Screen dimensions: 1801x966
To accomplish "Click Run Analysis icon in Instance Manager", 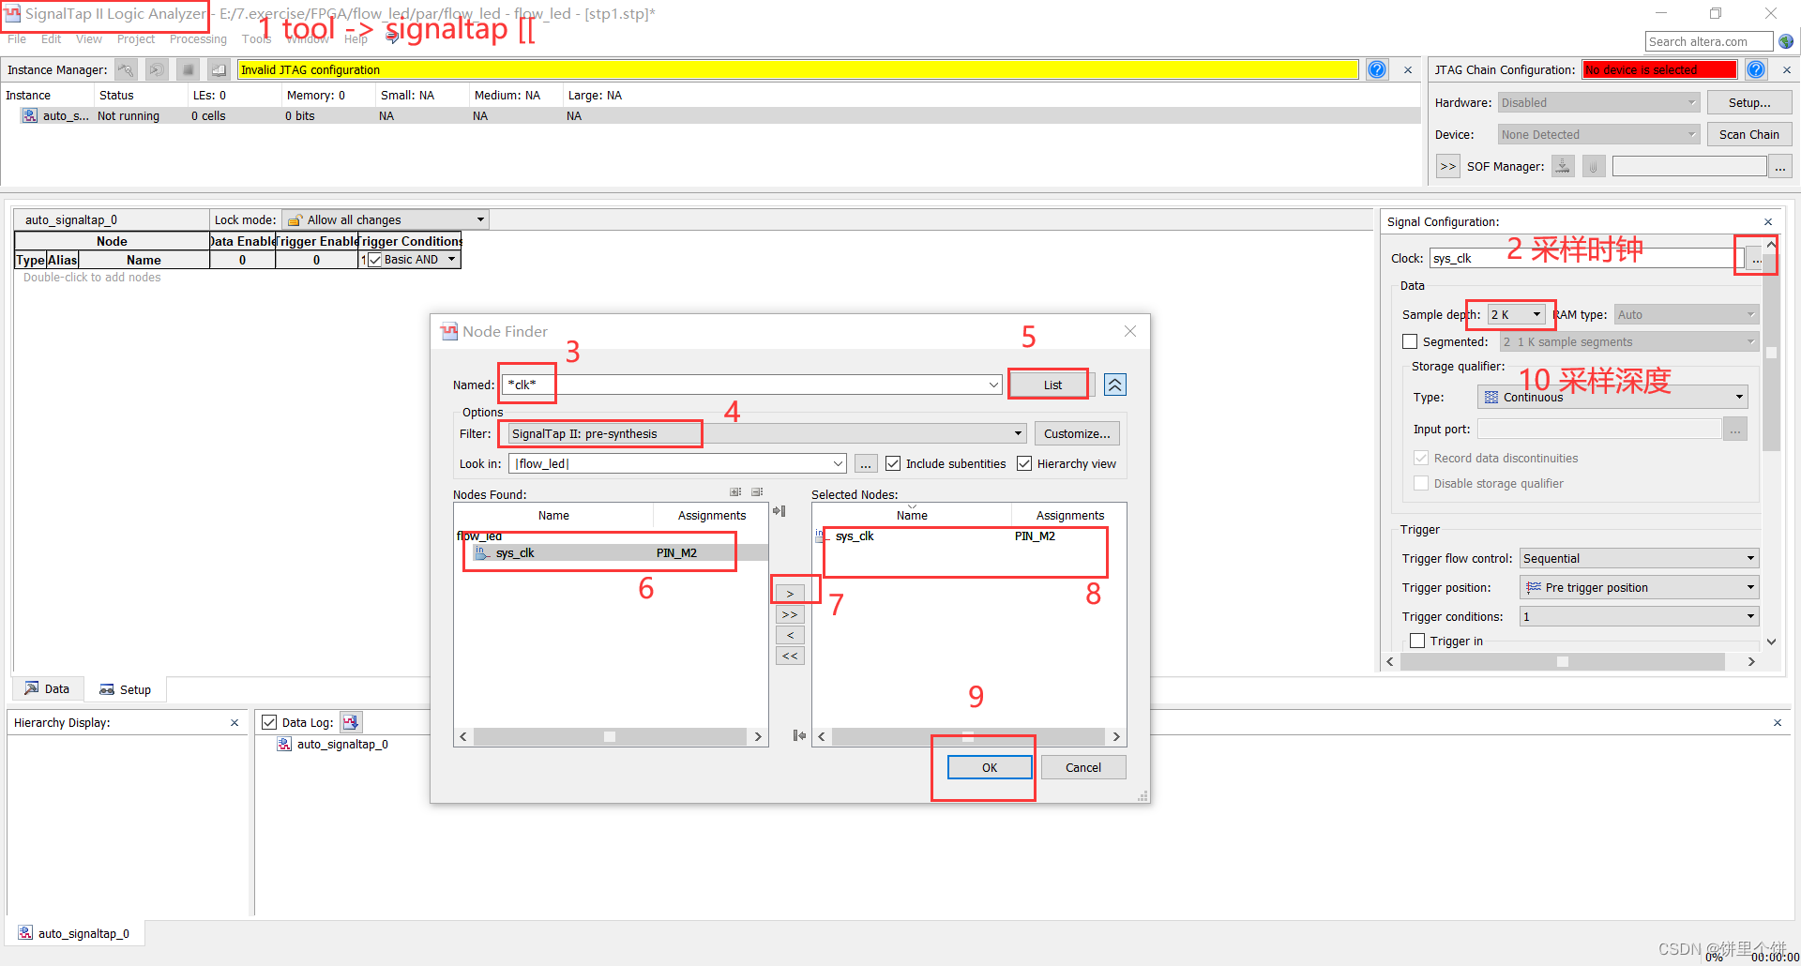I will click(127, 69).
